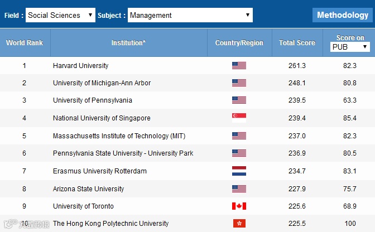The width and height of the screenshot is (375, 232).
Task: Click PUB score 82.3 in MIT row
Action: pyautogui.click(x=350, y=136)
